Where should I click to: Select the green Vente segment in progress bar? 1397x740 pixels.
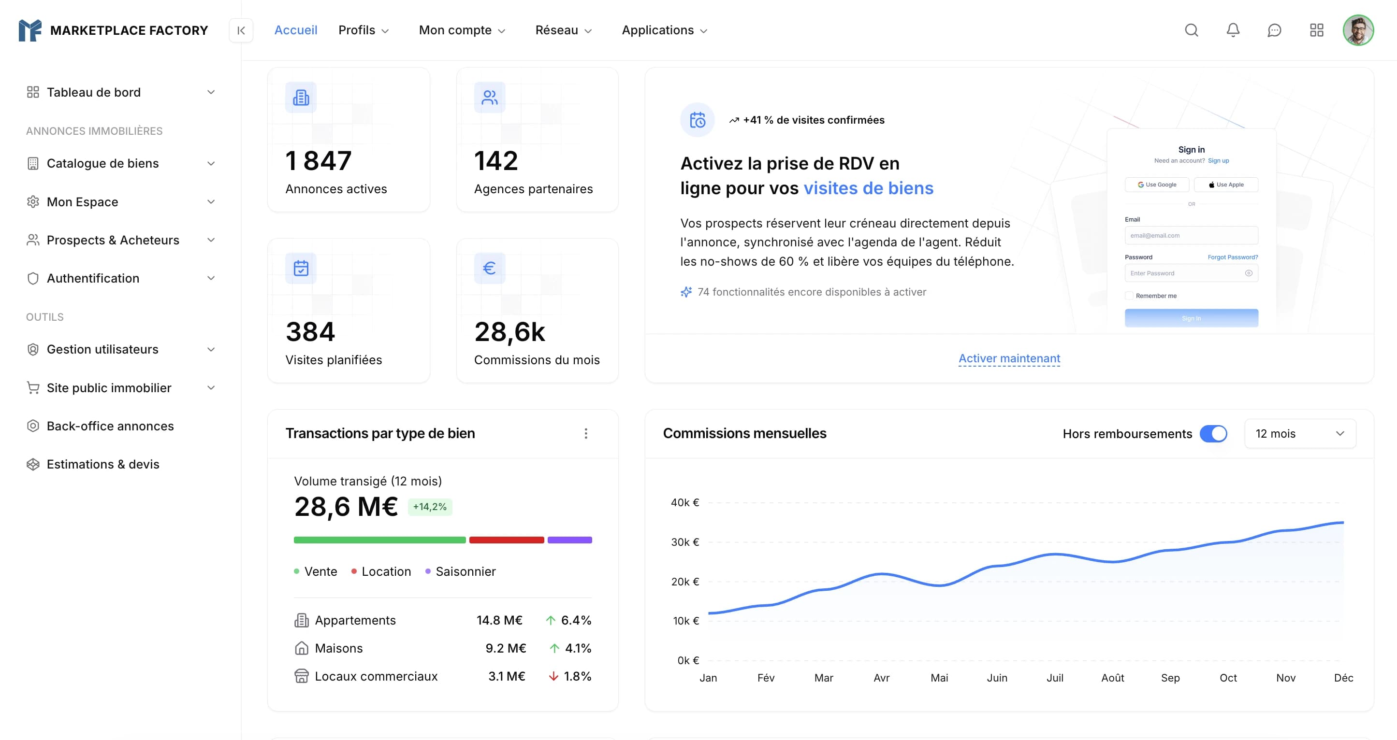coord(379,540)
